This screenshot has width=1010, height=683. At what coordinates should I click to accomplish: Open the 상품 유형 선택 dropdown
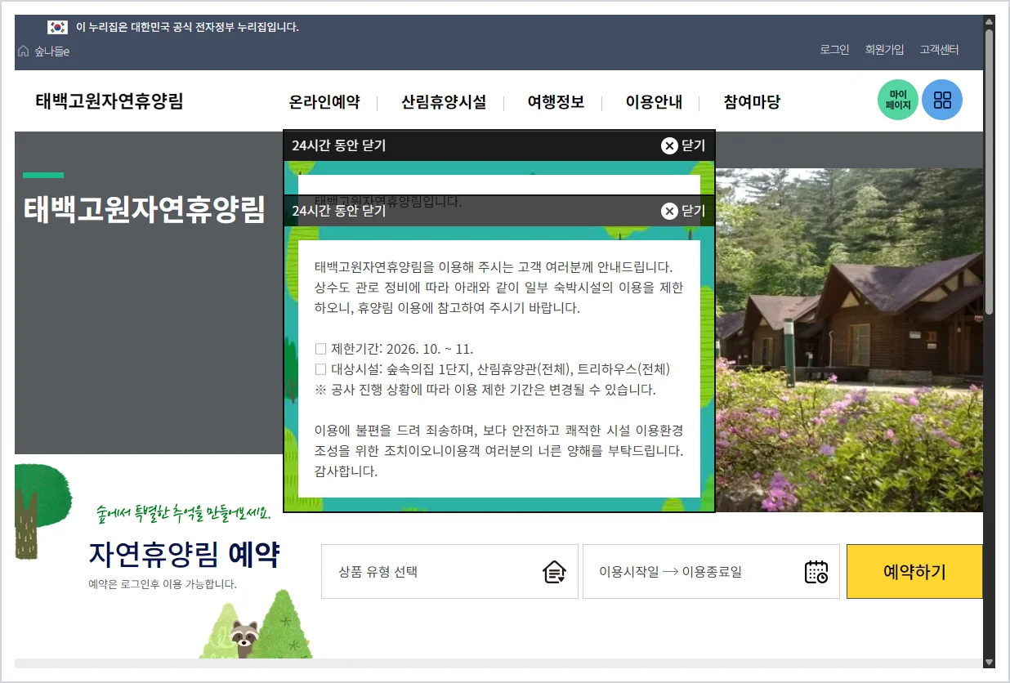449,572
